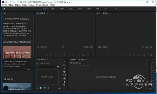Image resolution: width=157 pixels, height=94 pixels.
Task: Go to In point in Source monitor
Action: 56,55
